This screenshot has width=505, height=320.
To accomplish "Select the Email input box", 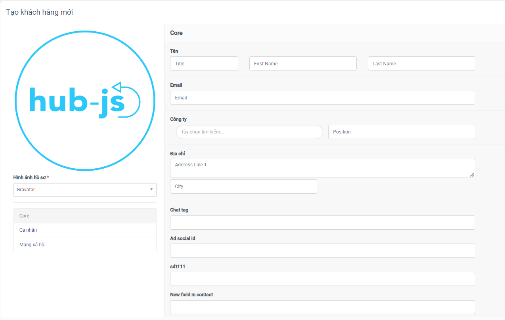I will (322, 98).
